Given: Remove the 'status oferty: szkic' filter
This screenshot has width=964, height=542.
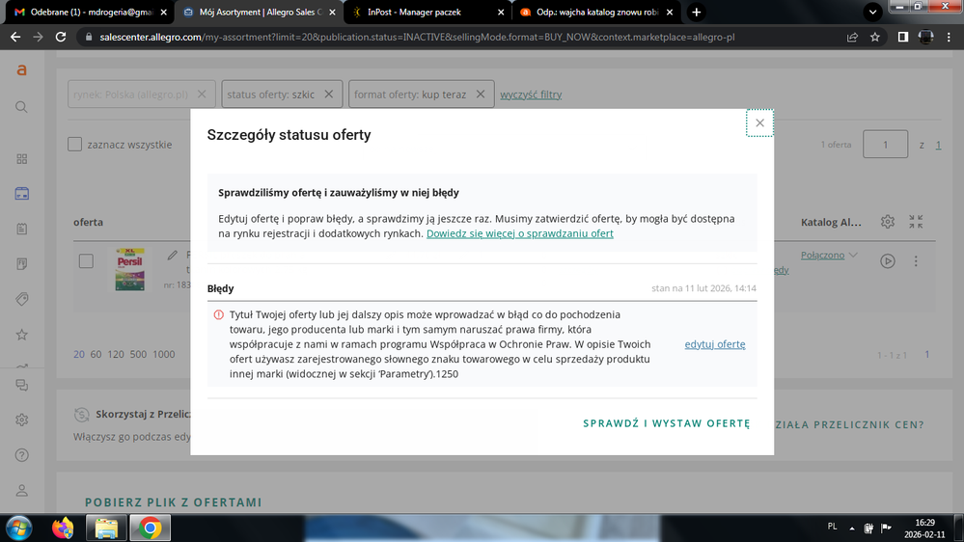Looking at the screenshot, I should 328,95.
